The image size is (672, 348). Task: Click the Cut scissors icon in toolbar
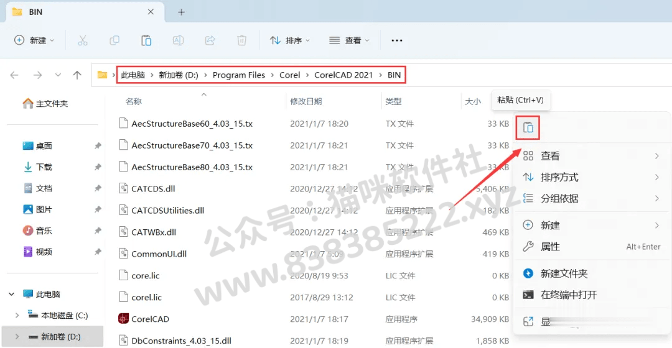[x=83, y=40]
